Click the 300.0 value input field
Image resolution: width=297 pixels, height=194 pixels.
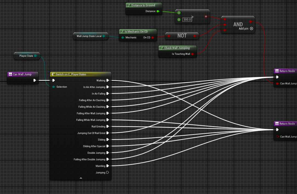[187, 20]
